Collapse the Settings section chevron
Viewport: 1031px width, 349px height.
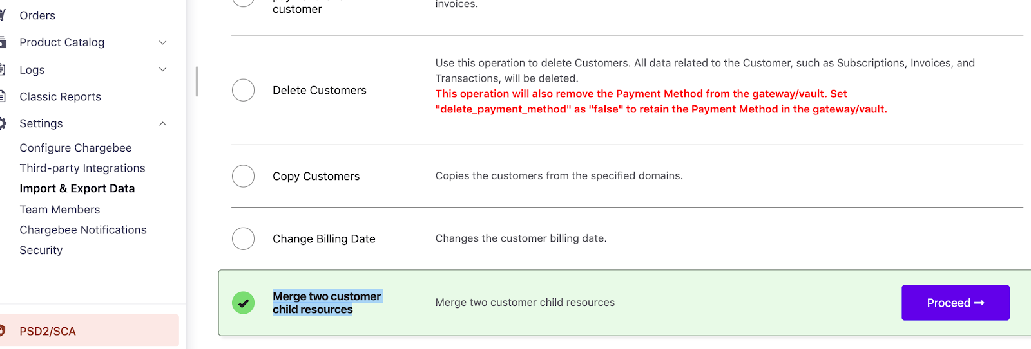coord(163,123)
